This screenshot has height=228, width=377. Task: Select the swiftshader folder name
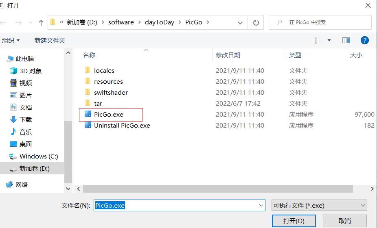point(111,92)
